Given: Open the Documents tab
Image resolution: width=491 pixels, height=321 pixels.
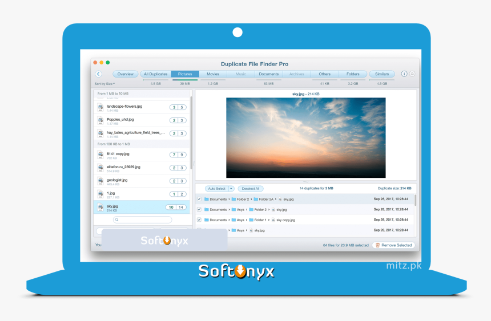Looking at the screenshot, I should pyautogui.click(x=269, y=74).
